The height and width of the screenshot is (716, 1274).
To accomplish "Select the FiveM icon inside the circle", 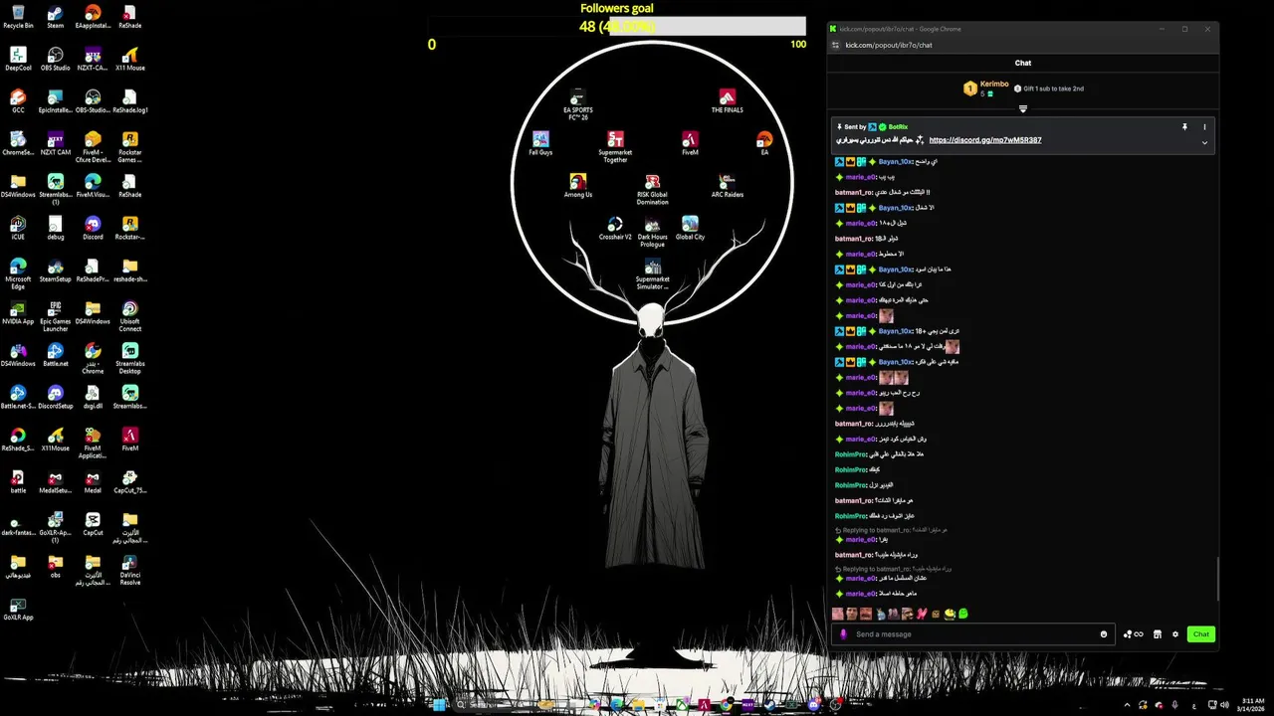I will coord(690,143).
